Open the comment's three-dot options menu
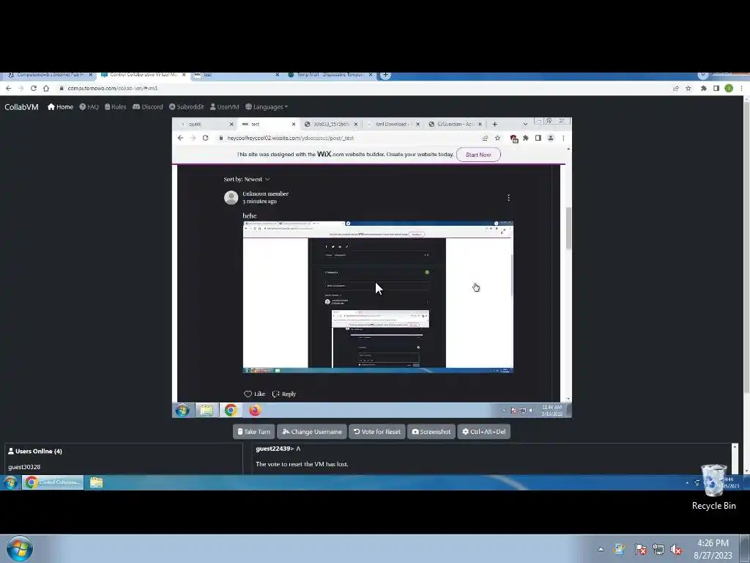 (508, 198)
